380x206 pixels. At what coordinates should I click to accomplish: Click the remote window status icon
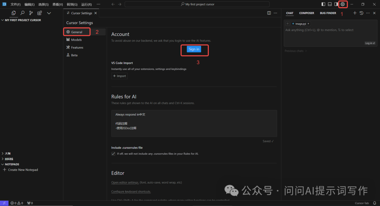click(x=4, y=203)
